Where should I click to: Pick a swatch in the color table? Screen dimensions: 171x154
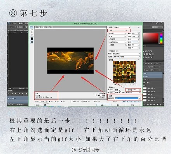[124, 72]
